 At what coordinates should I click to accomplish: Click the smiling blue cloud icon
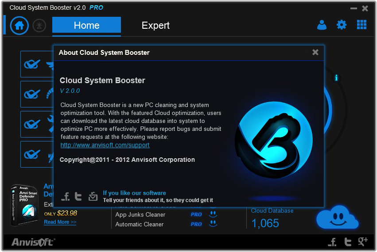click(338, 217)
